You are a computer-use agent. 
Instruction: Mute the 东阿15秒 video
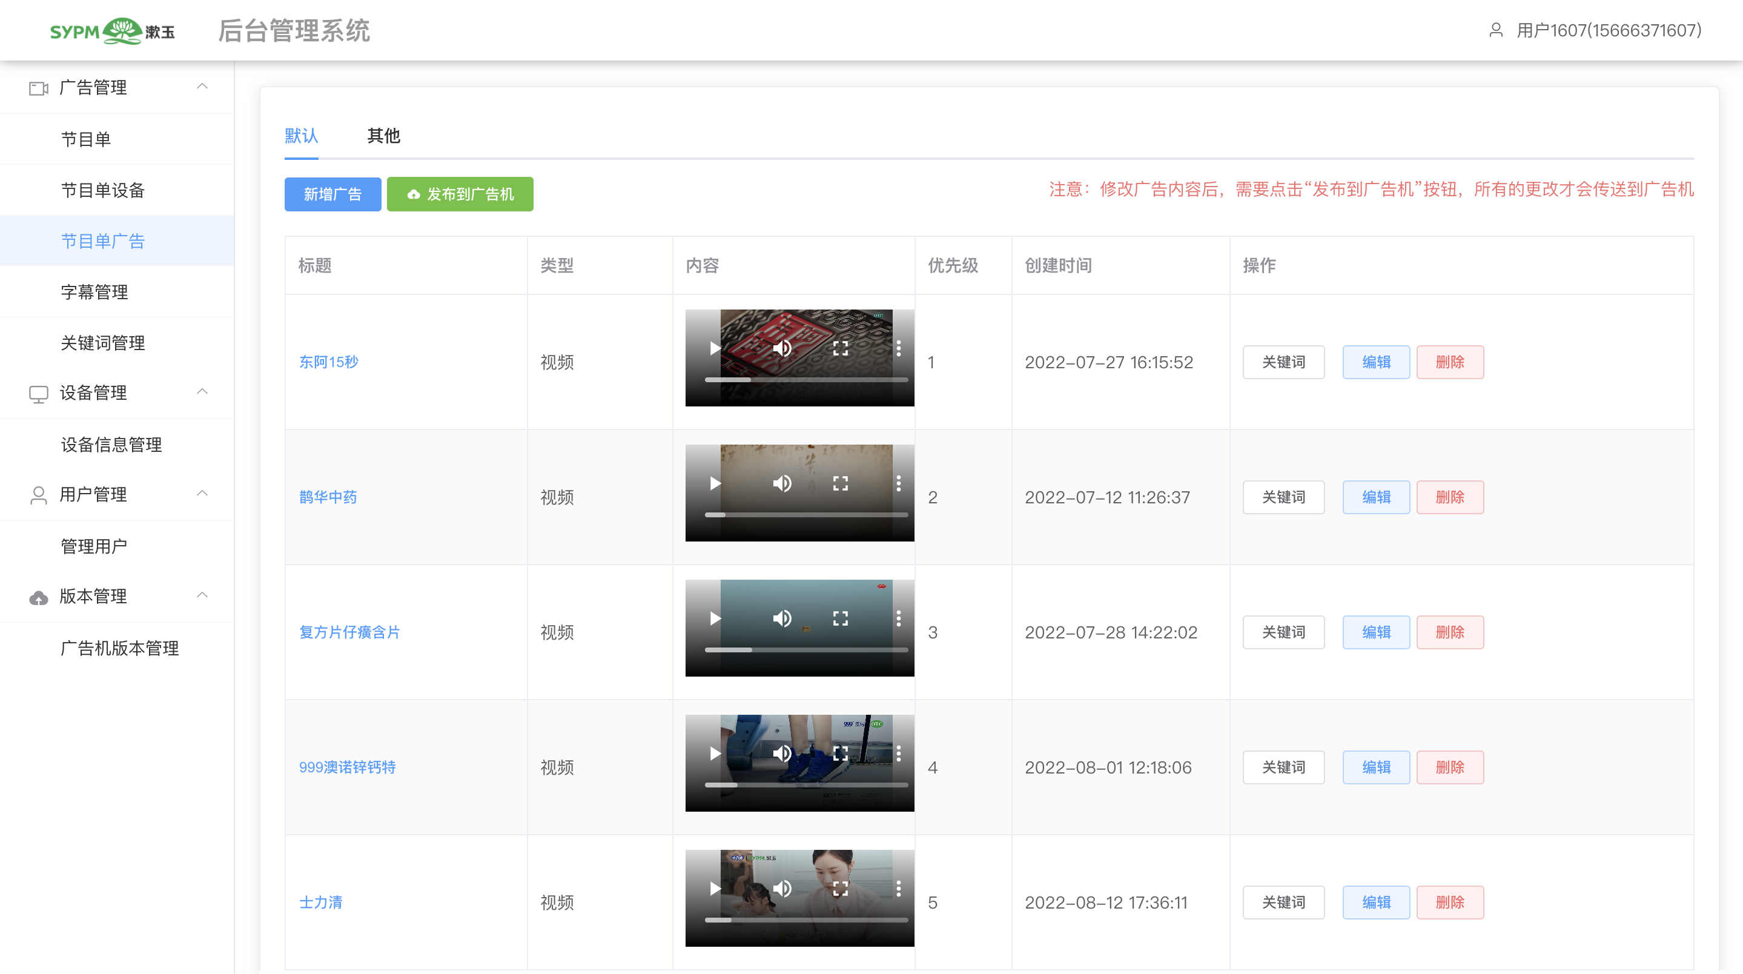[782, 348]
